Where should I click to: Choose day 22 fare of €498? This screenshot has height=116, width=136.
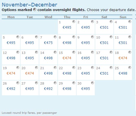coord(67,73)
